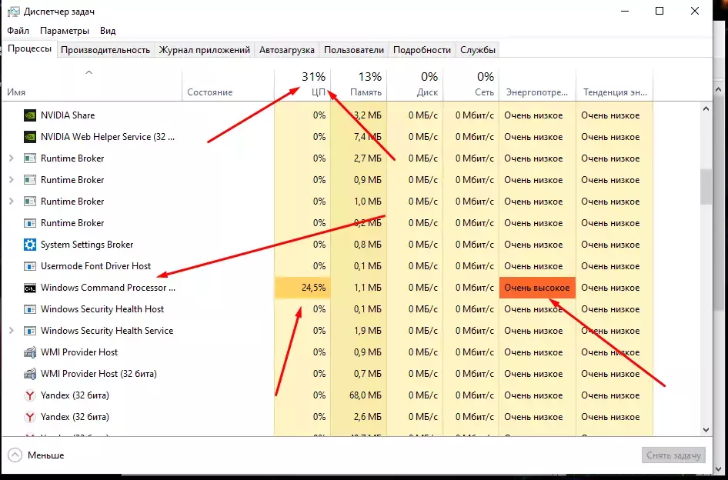Open the Файл menu

point(18,31)
